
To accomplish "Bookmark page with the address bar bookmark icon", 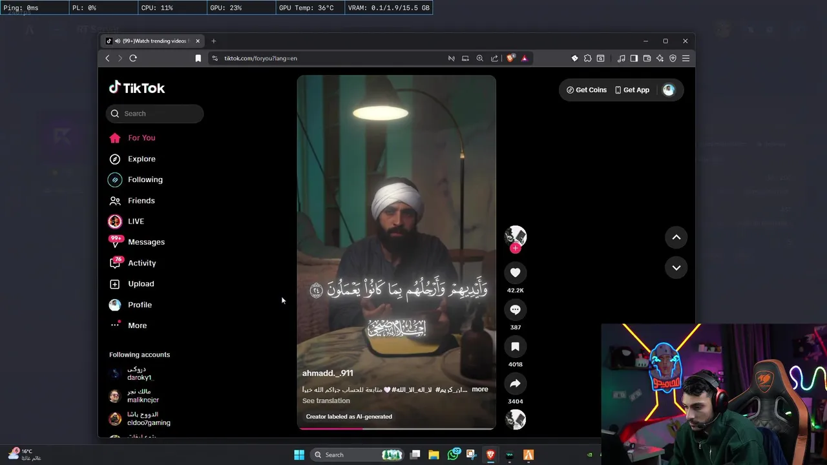I will [x=198, y=58].
